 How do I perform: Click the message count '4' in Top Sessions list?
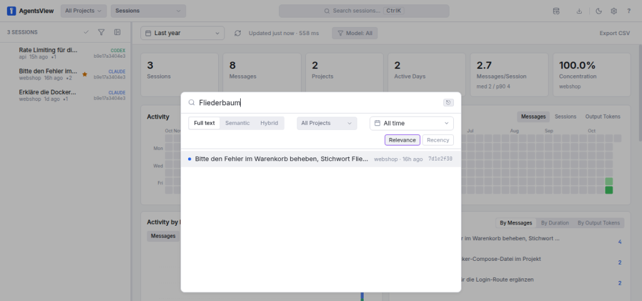pyautogui.click(x=619, y=242)
